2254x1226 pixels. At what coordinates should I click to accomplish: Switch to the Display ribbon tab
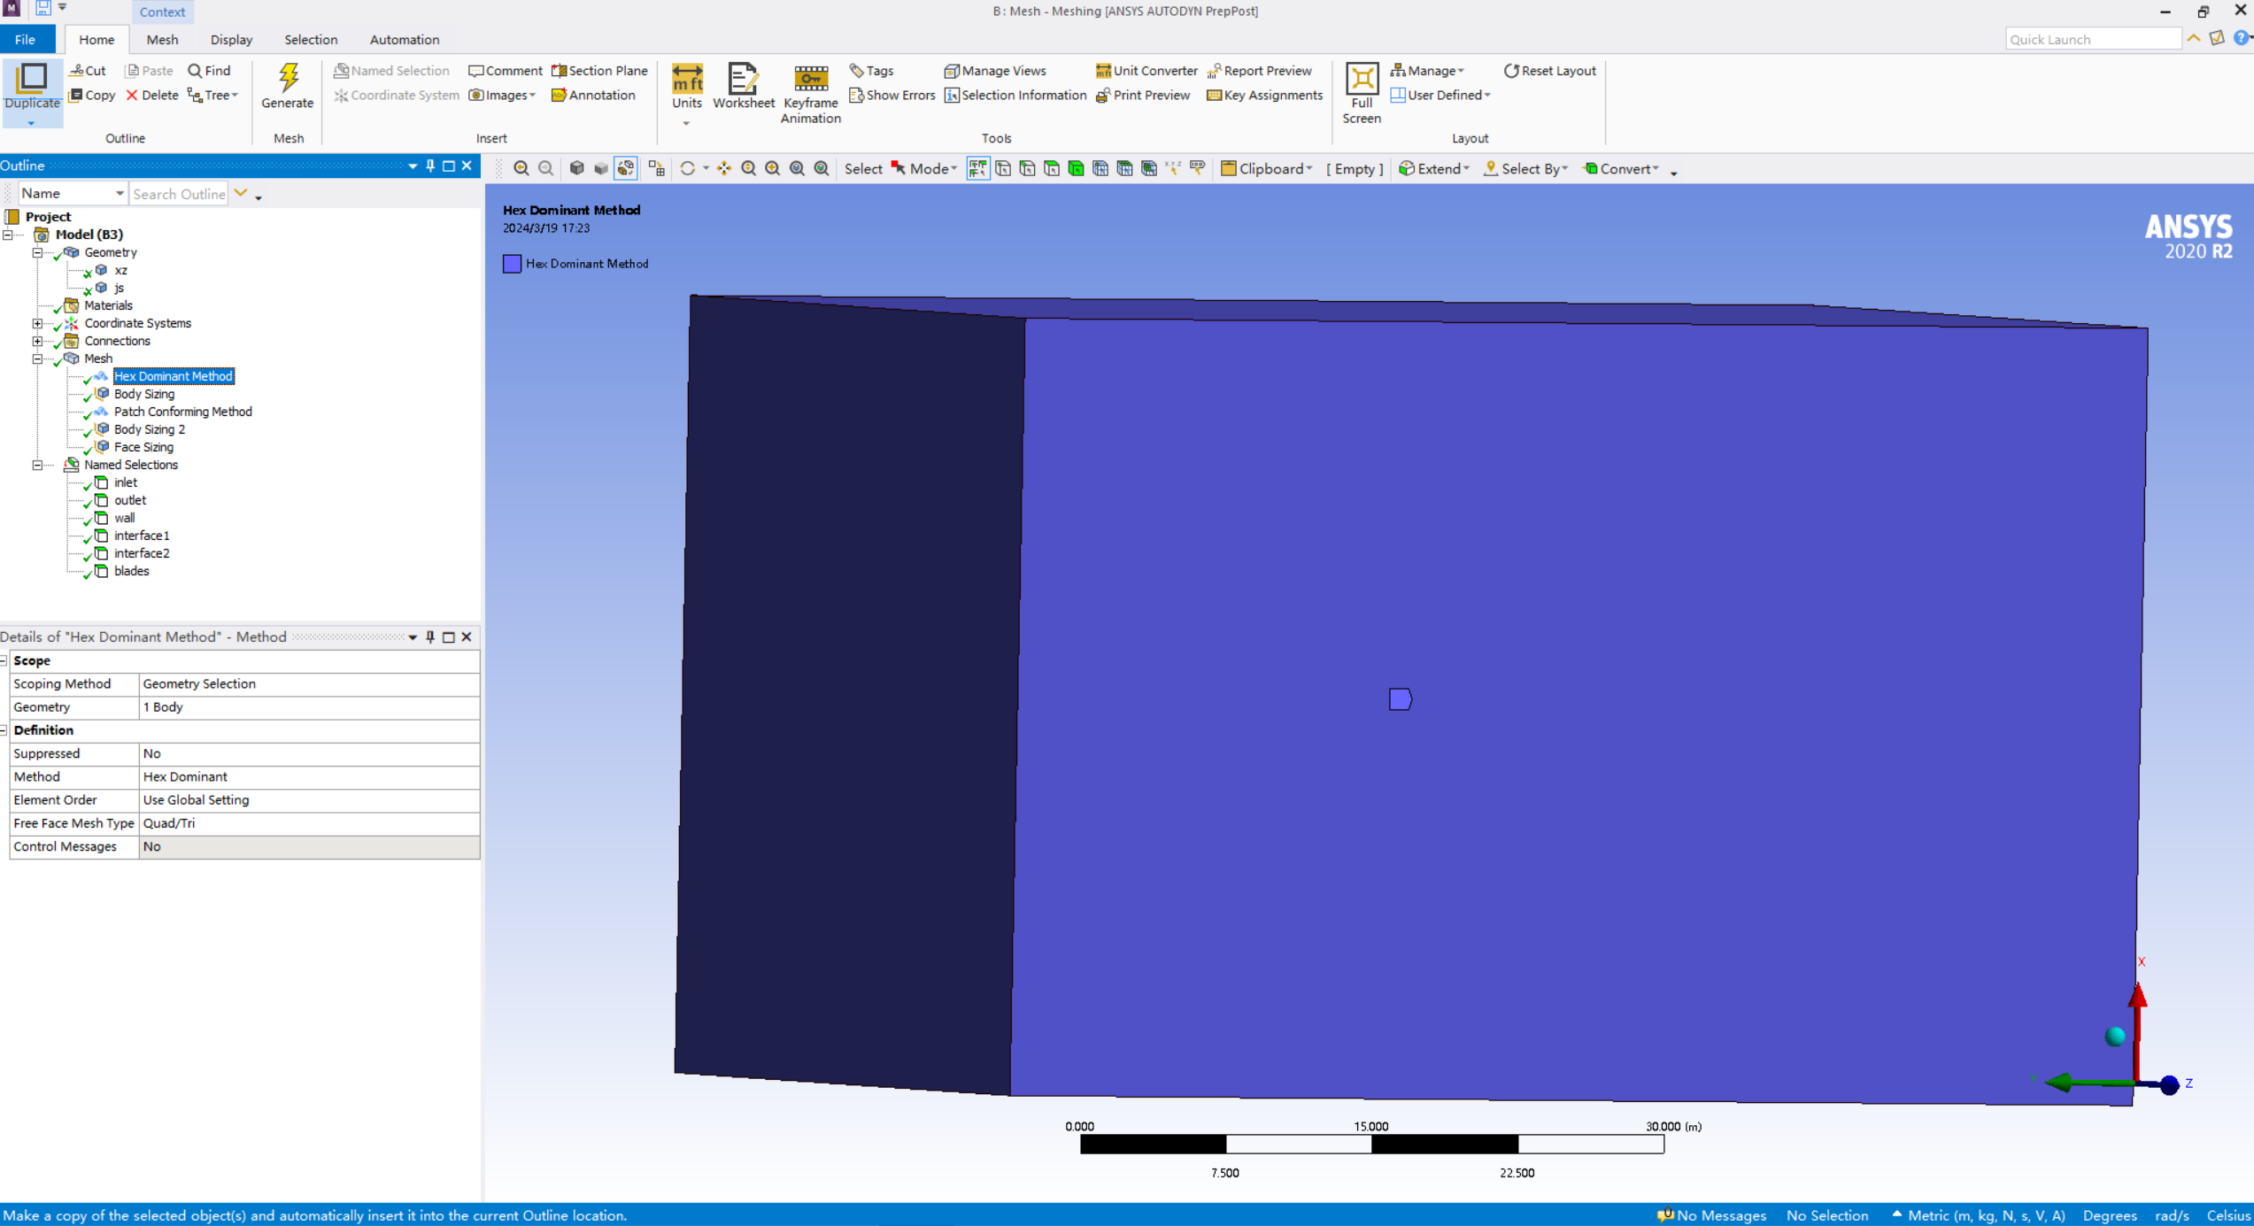231,39
